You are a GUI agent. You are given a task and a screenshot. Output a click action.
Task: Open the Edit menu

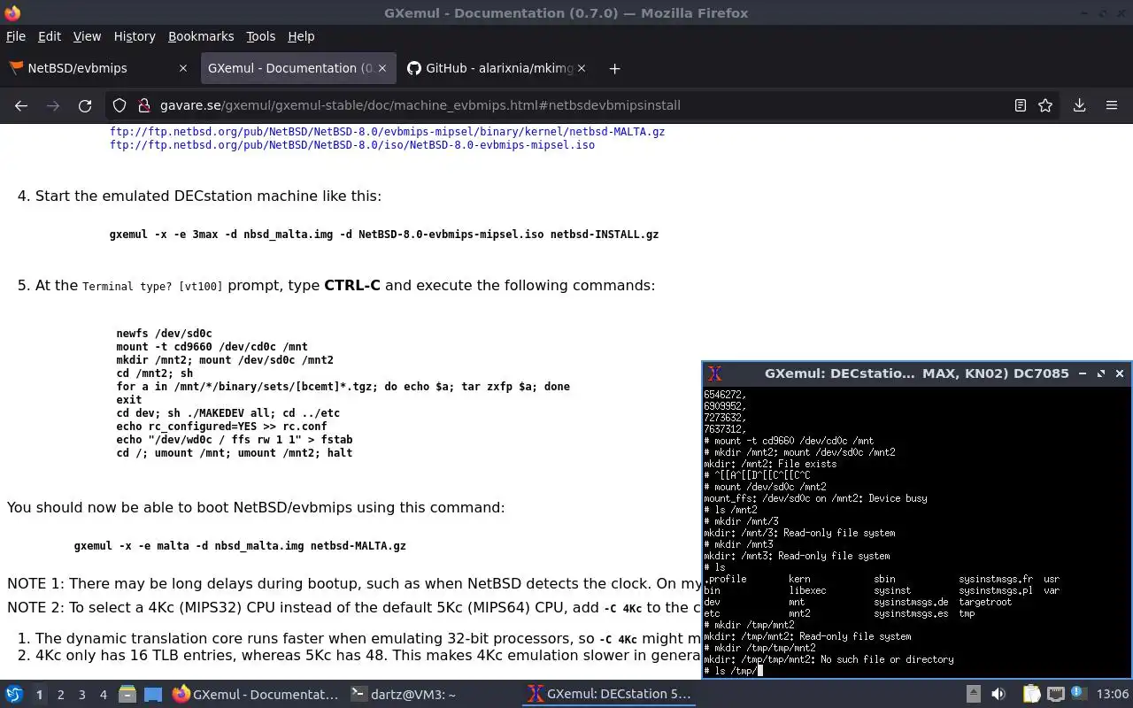click(x=50, y=36)
